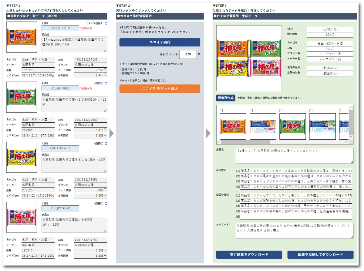Image resolution: width=364 pixels, height=271 pixels.
Task: Click the refresh icon beside 商品C
Action: [x=106, y=144]
